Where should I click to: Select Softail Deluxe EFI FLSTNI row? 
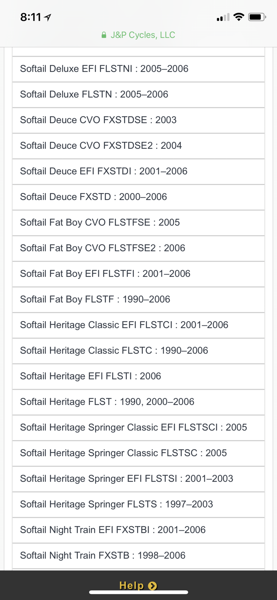coord(138,69)
